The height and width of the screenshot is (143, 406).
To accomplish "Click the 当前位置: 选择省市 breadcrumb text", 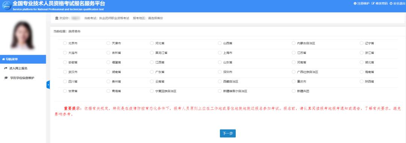I will tap(67, 31).
